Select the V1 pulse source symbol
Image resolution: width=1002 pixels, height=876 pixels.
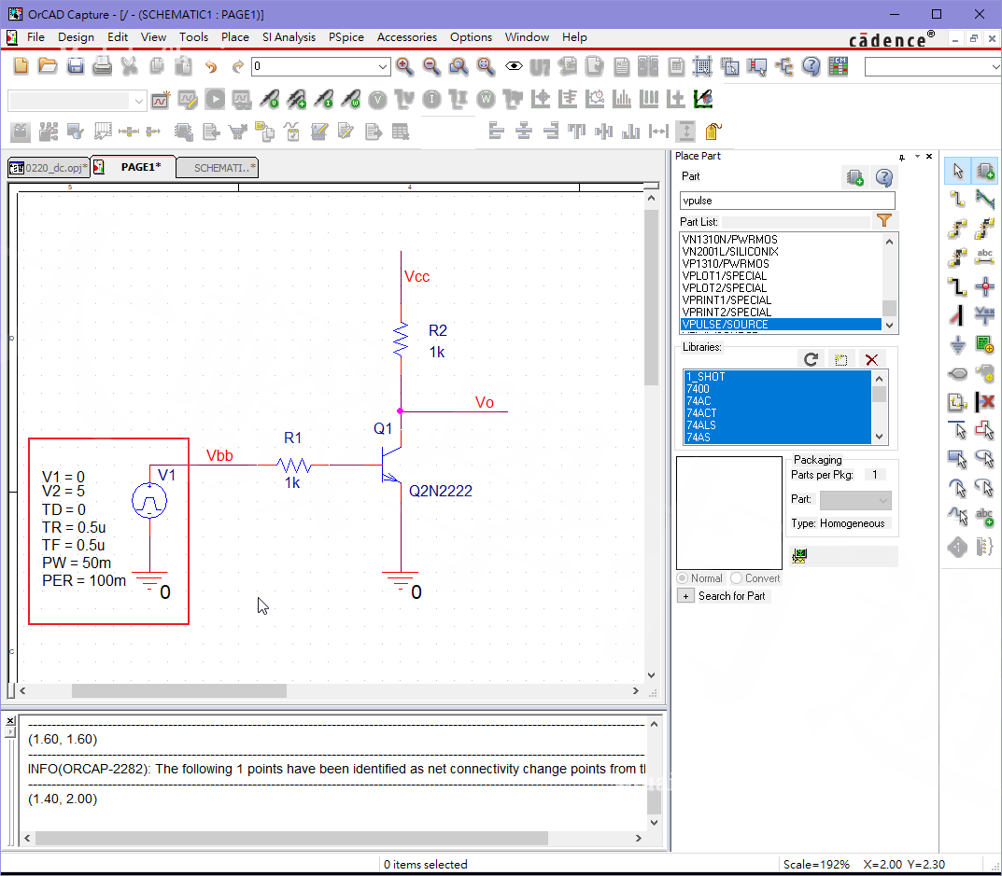[x=149, y=501]
